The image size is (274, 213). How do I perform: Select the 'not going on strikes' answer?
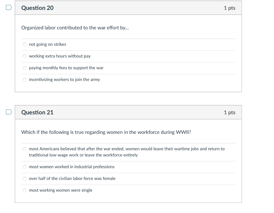click(x=25, y=44)
